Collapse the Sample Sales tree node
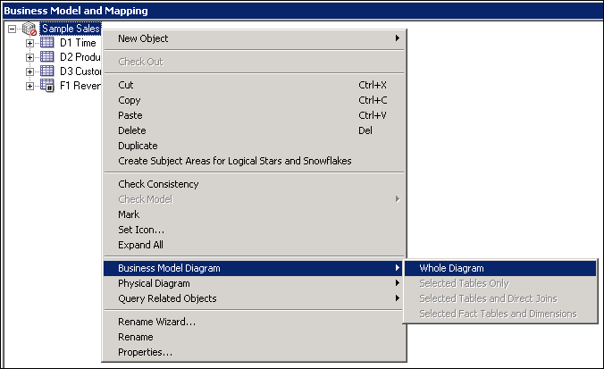Viewport: 604px width, 369px height. tap(12, 29)
